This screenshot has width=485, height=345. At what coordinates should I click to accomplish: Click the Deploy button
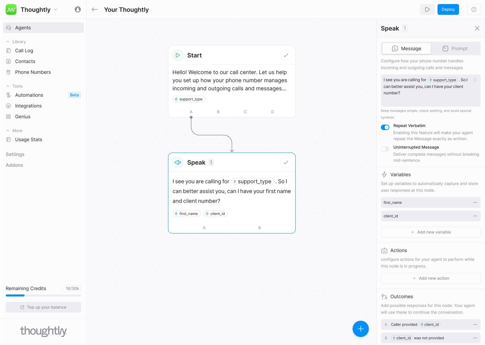point(448,9)
